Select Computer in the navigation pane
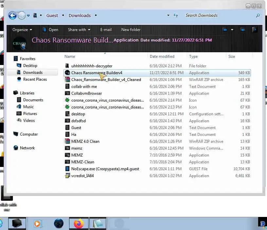 [29, 134]
